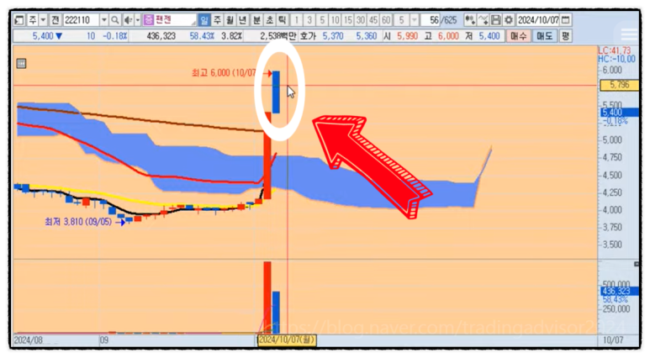Switch to the 년 yearly chart period
This screenshot has height=358, width=650.
(x=243, y=20)
